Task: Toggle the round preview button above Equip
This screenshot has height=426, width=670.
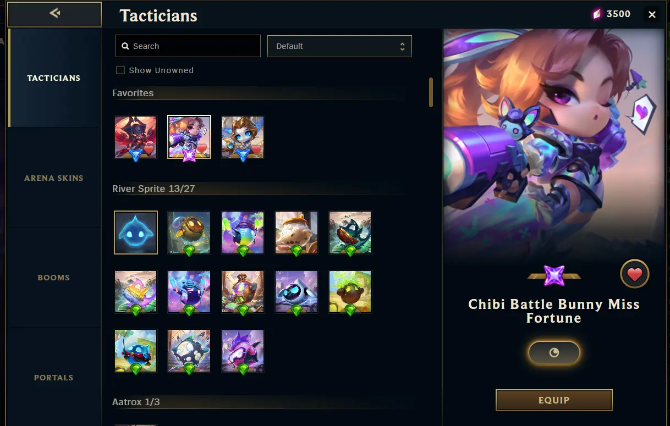Action: (x=554, y=353)
